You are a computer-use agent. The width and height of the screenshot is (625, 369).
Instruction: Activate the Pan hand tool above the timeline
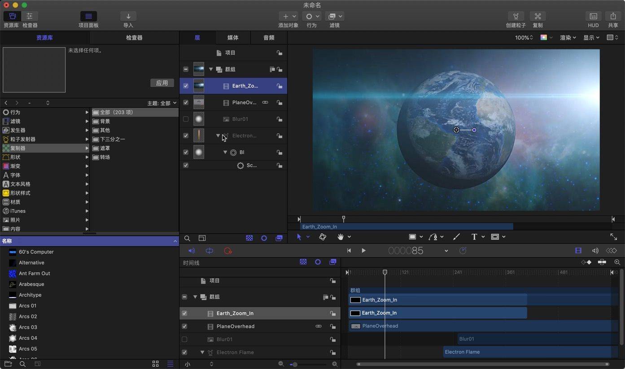pos(341,237)
